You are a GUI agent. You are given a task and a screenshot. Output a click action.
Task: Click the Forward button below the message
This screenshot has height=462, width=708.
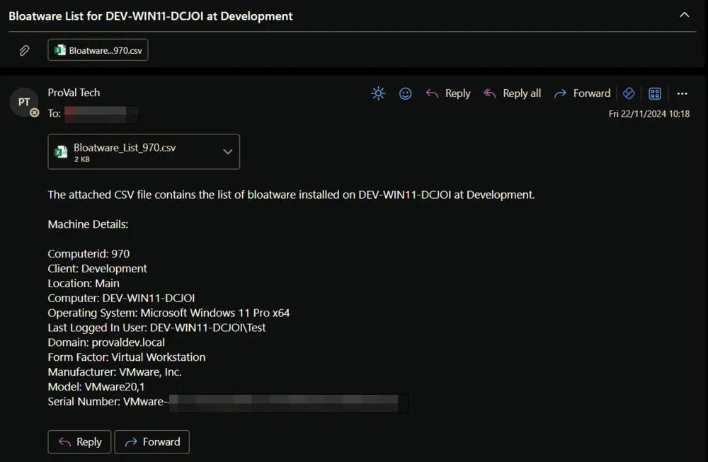[152, 441]
